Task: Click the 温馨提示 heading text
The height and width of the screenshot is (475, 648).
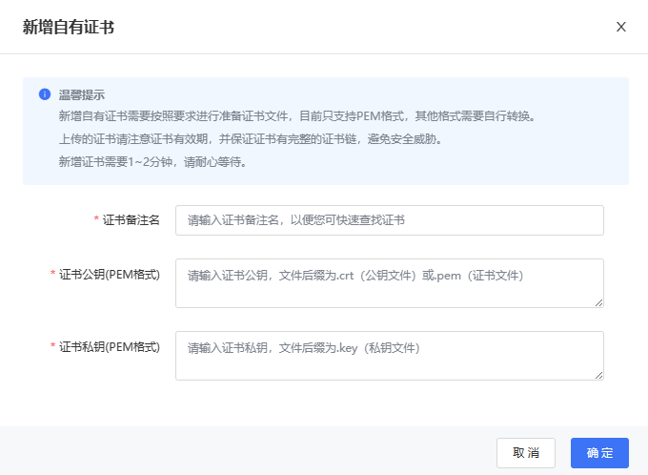Action: (x=81, y=95)
